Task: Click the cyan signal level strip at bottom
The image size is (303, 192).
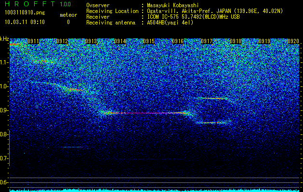Action: [x=155, y=191]
